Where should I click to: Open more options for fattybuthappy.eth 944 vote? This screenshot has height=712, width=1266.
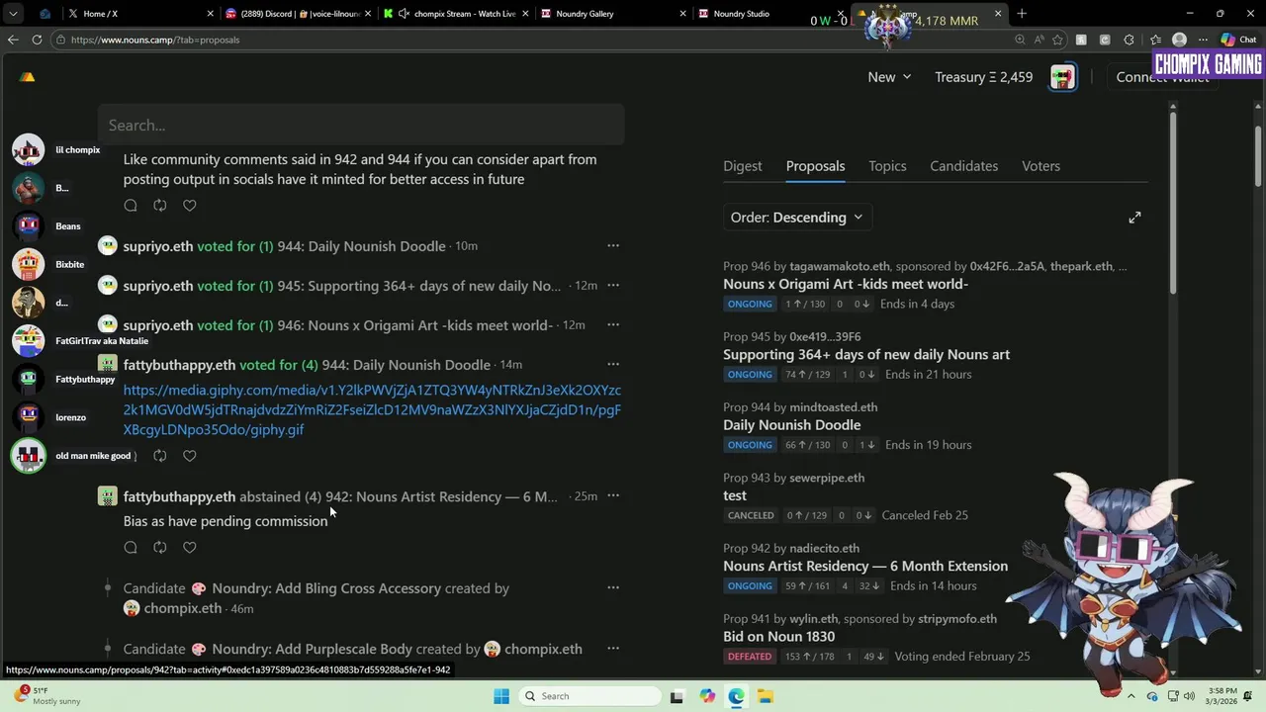(613, 365)
